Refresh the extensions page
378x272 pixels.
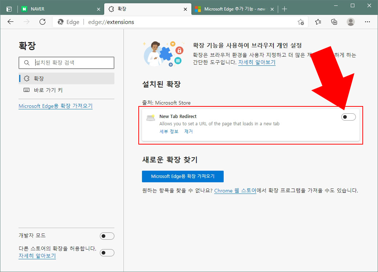click(x=42, y=22)
